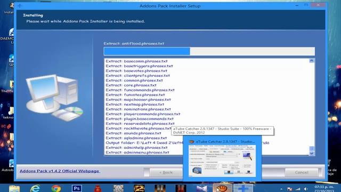
Task: Select the log line mapchooser.phrases.txt
Action: point(139,100)
